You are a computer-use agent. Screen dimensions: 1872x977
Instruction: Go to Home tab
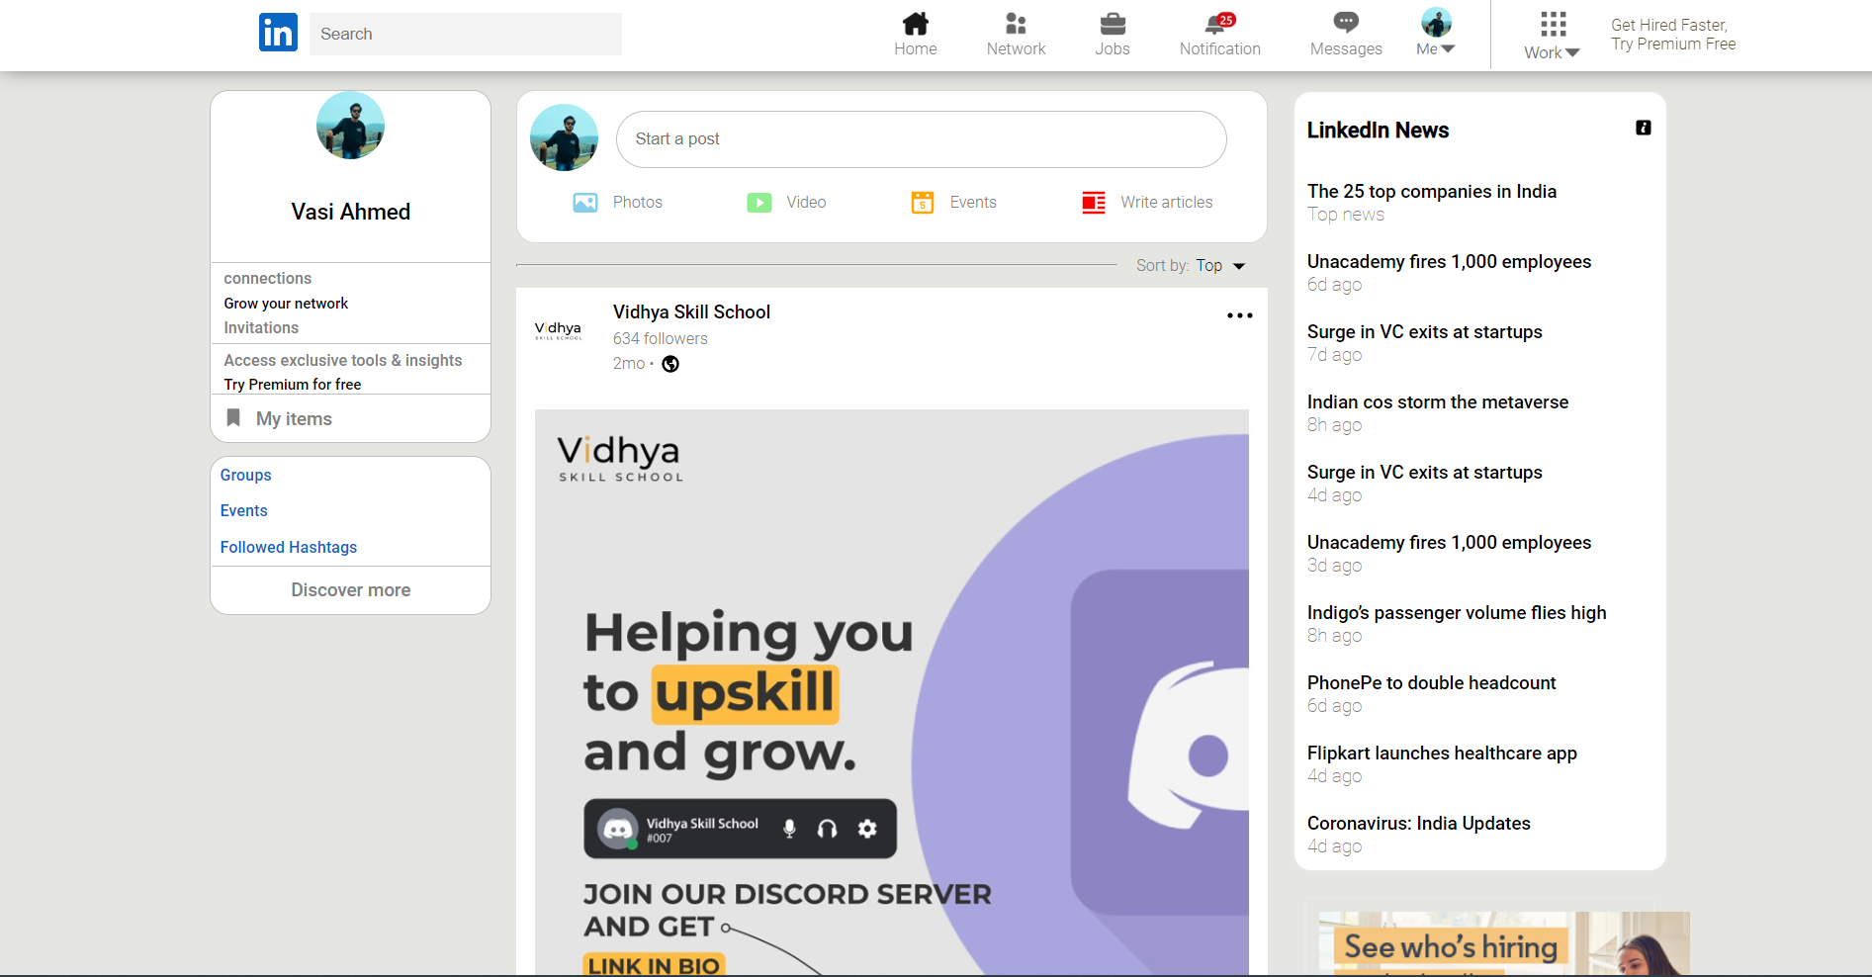pos(915,33)
